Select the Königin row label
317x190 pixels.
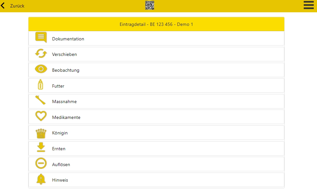point(60,133)
